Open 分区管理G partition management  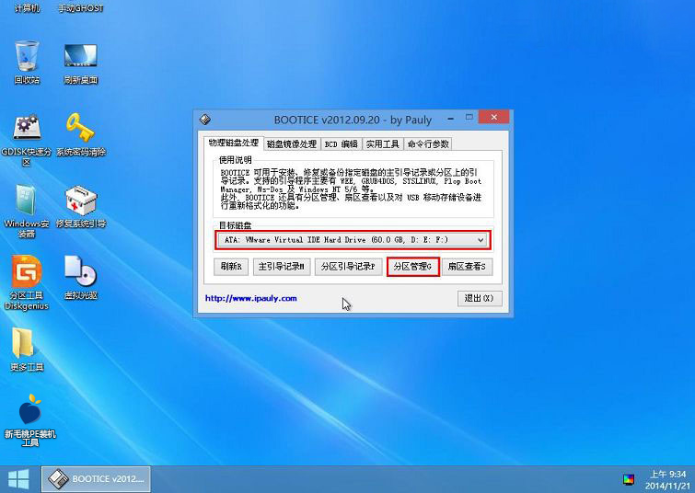point(412,267)
